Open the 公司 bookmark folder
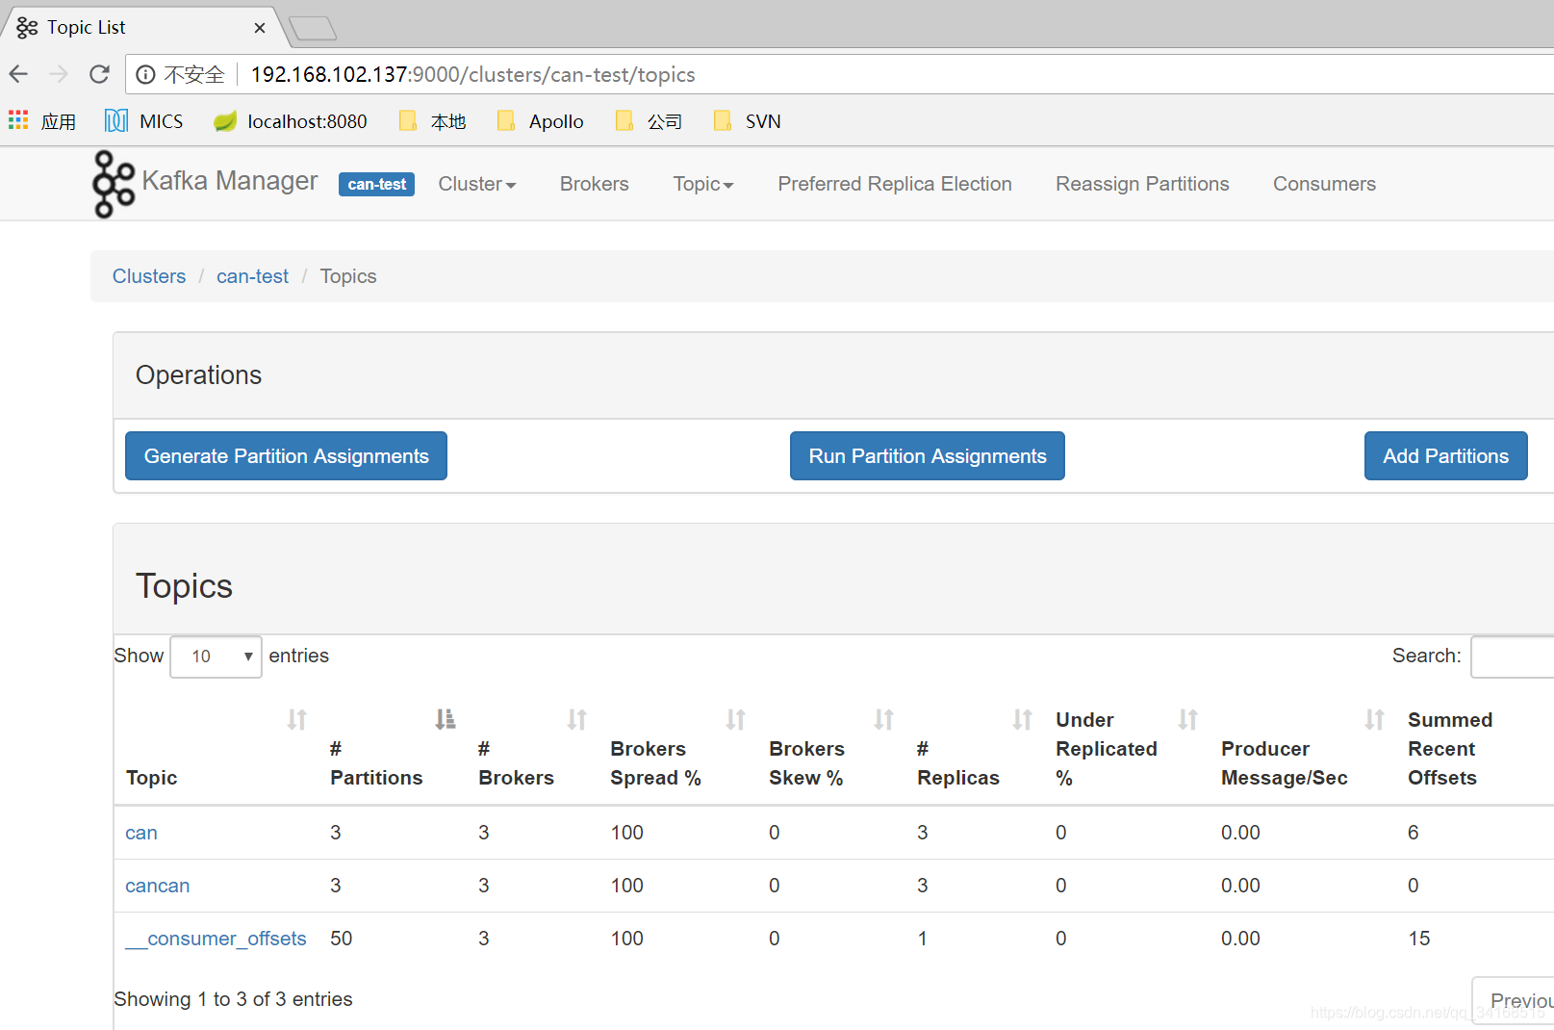Viewport: 1554px width, 1030px height. (x=650, y=121)
